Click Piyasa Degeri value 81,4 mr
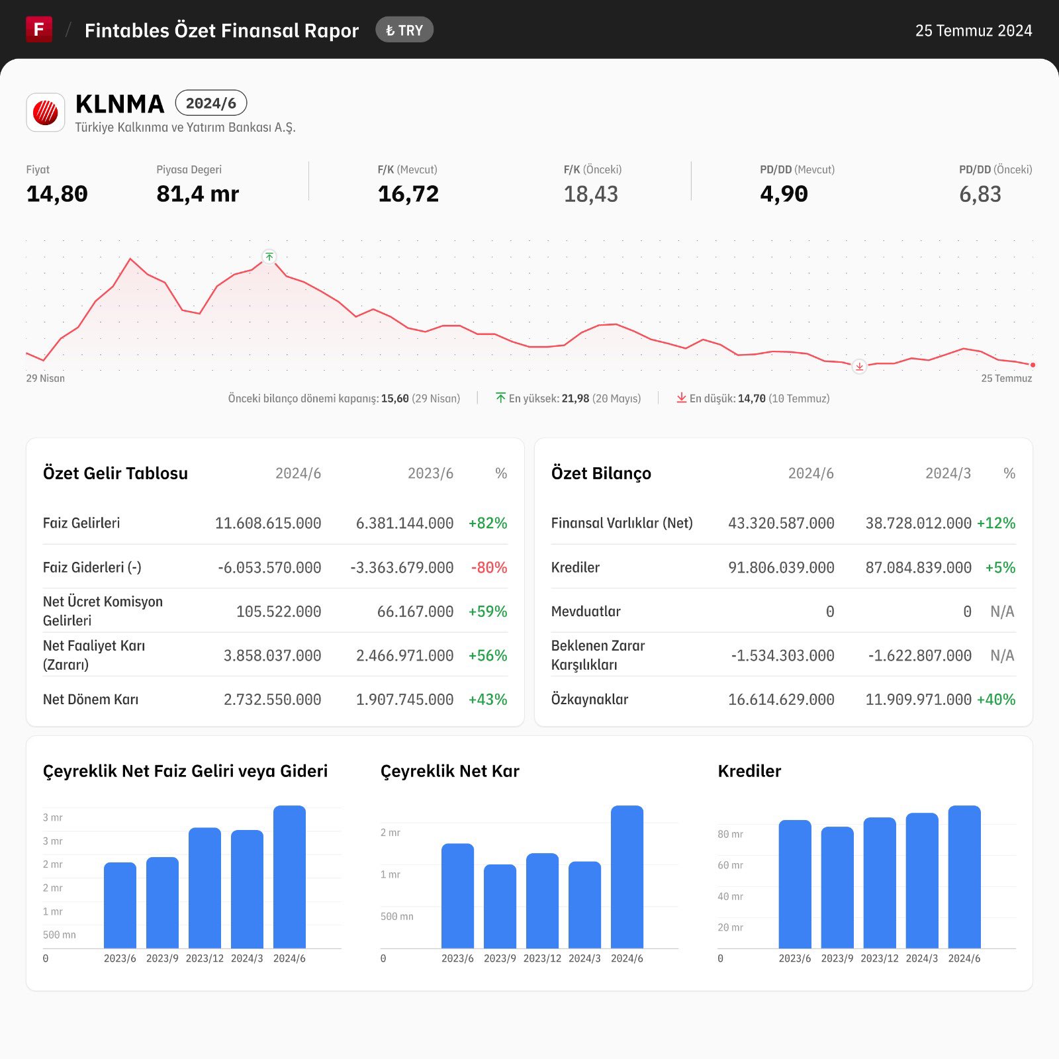This screenshot has width=1059, height=1059. pyautogui.click(x=197, y=194)
